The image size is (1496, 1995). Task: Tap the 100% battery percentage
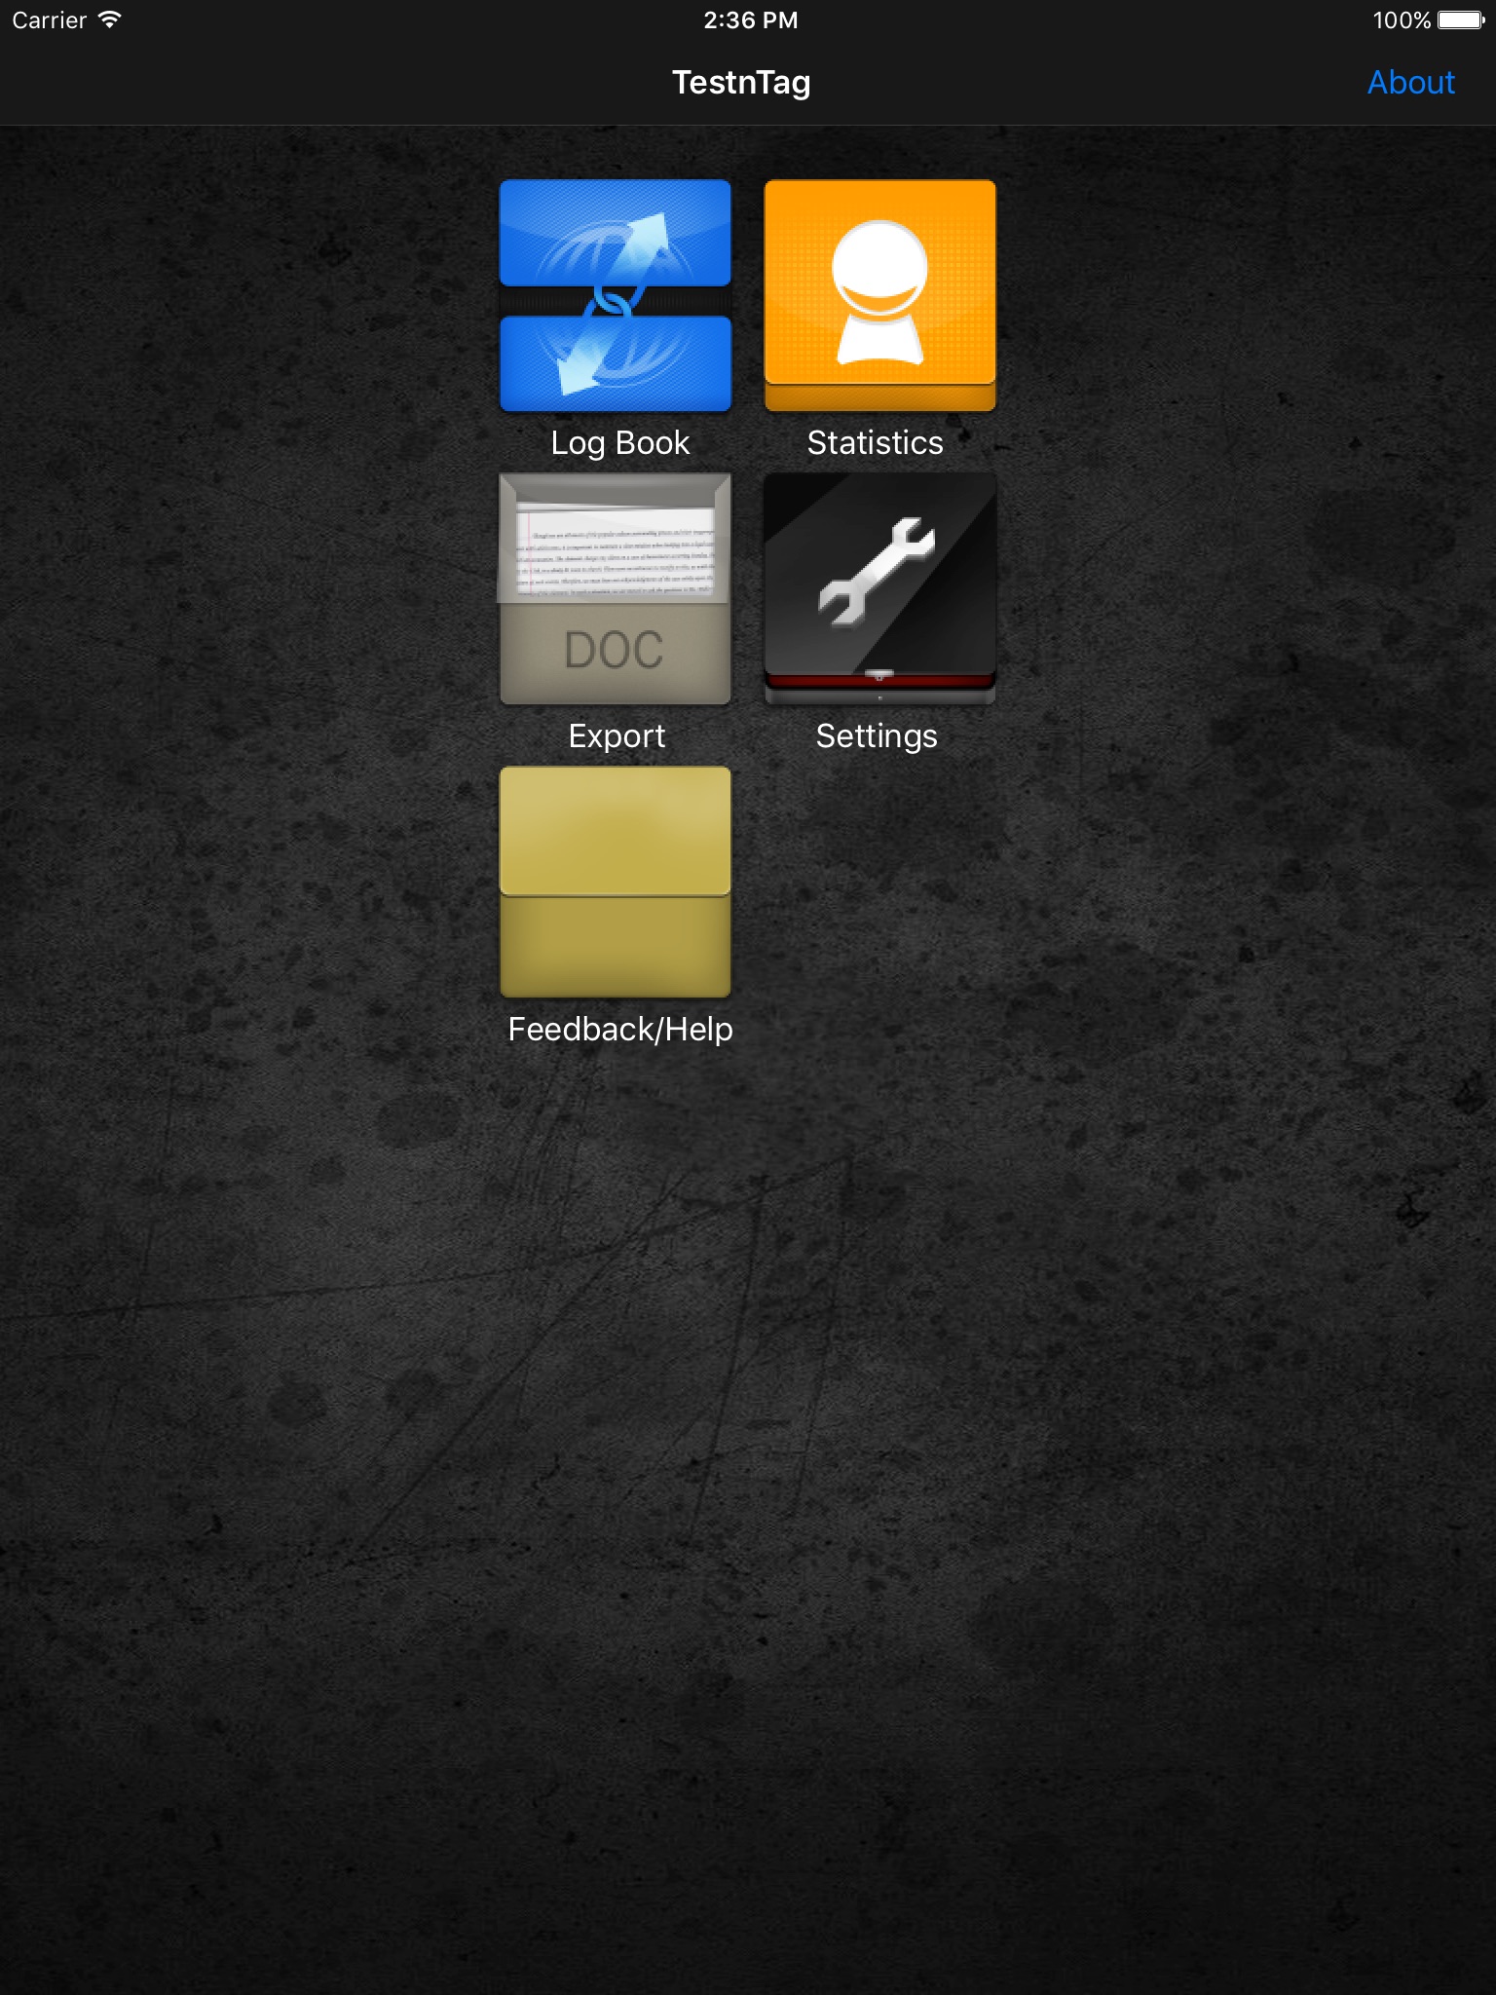coord(1402,20)
